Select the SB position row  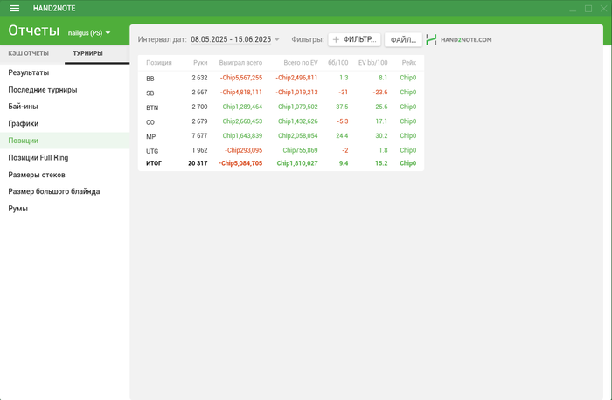(281, 93)
